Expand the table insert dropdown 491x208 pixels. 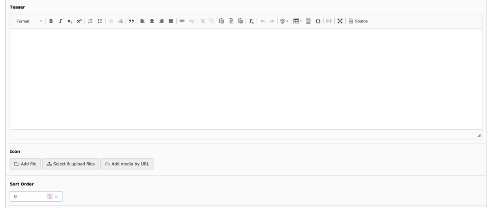(x=297, y=21)
